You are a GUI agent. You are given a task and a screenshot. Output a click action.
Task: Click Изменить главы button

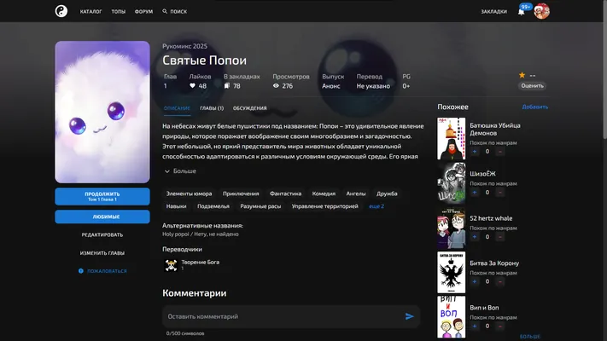coord(102,253)
